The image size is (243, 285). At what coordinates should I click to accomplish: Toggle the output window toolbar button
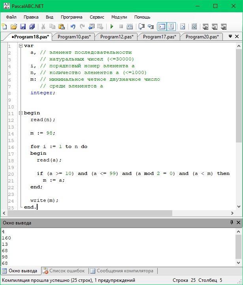(162, 27)
